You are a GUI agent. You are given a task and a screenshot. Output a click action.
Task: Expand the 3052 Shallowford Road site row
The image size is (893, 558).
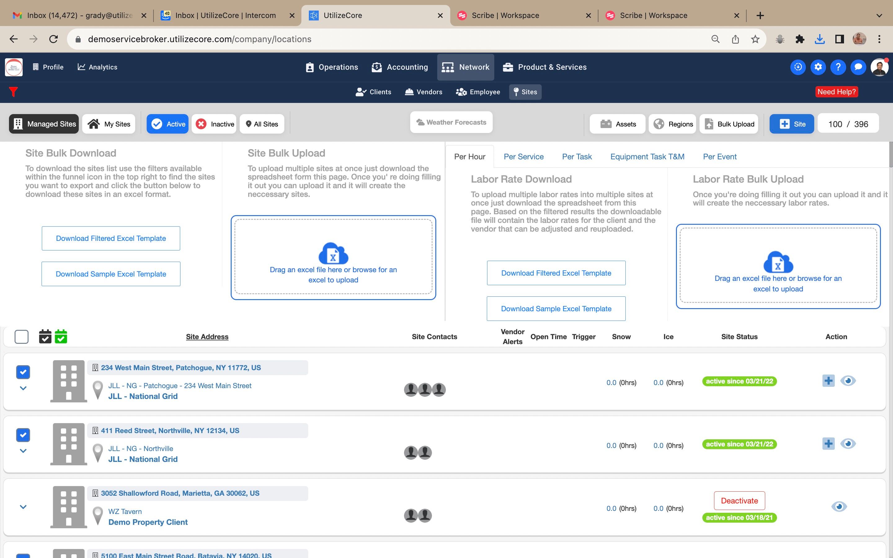click(x=23, y=507)
